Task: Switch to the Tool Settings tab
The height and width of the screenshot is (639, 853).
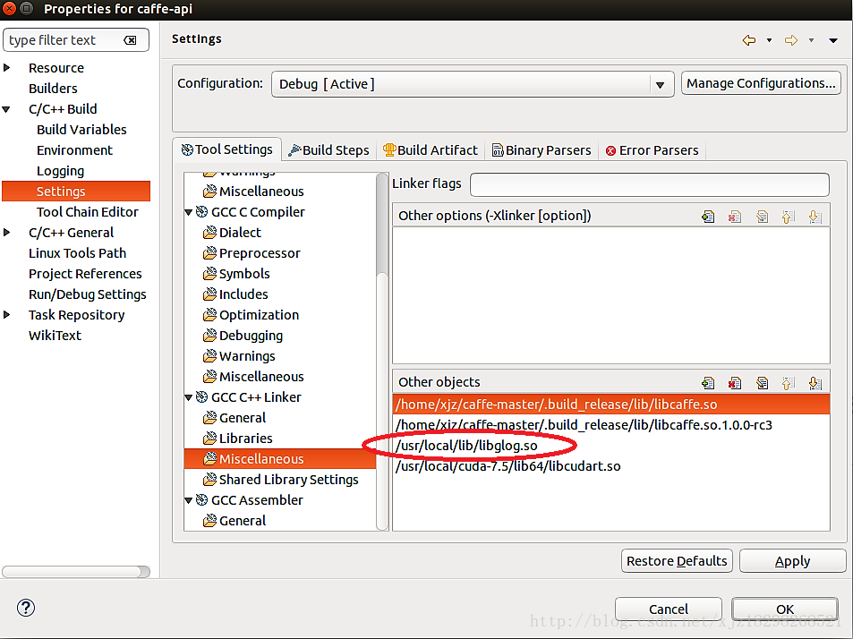Action: [x=226, y=149]
